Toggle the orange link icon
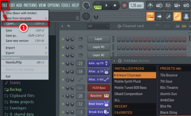 [x=177, y=16]
